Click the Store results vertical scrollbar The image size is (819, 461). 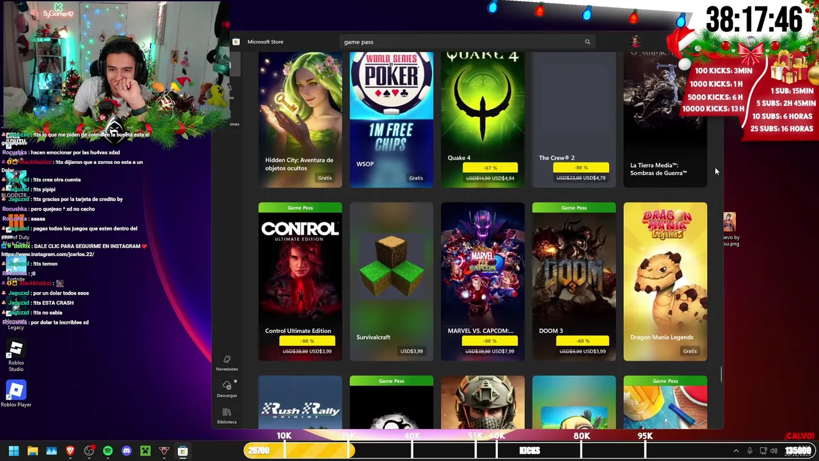pyautogui.click(x=721, y=374)
